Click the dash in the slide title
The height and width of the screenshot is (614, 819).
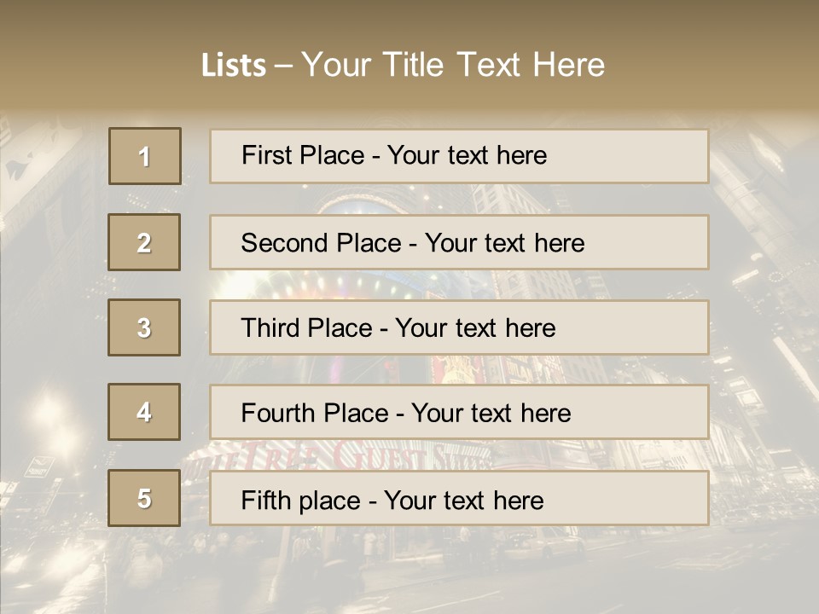[283, 66]
